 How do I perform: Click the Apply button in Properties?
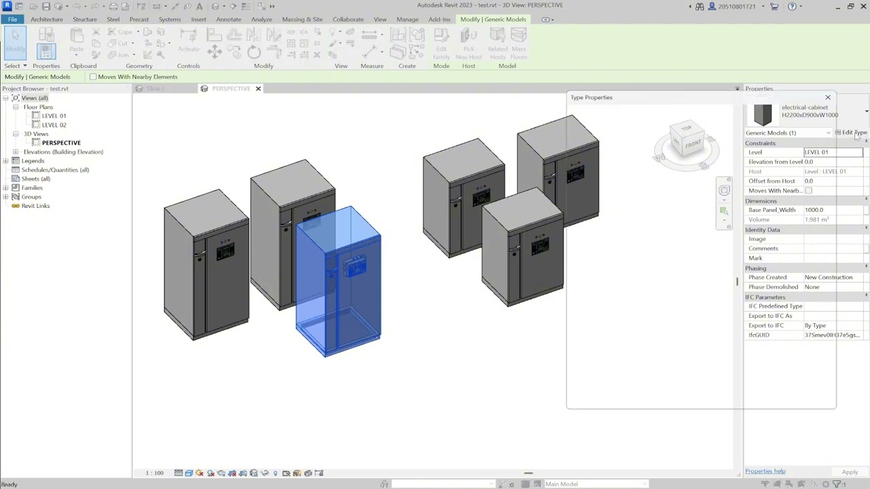[x=850, y=472]
